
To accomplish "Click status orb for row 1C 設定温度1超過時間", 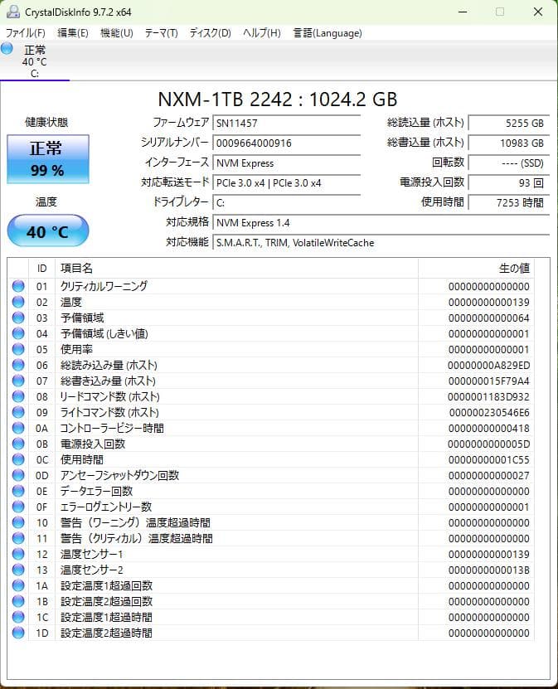I will pos(18,617).
